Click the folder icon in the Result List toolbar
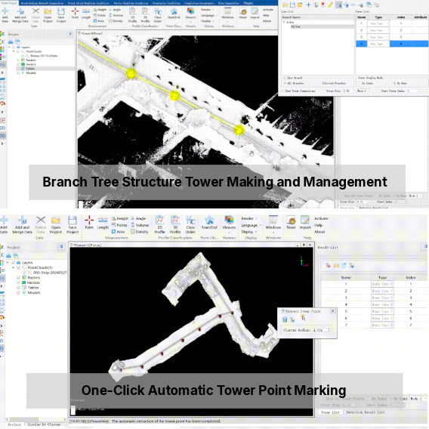 coord(336,265)
